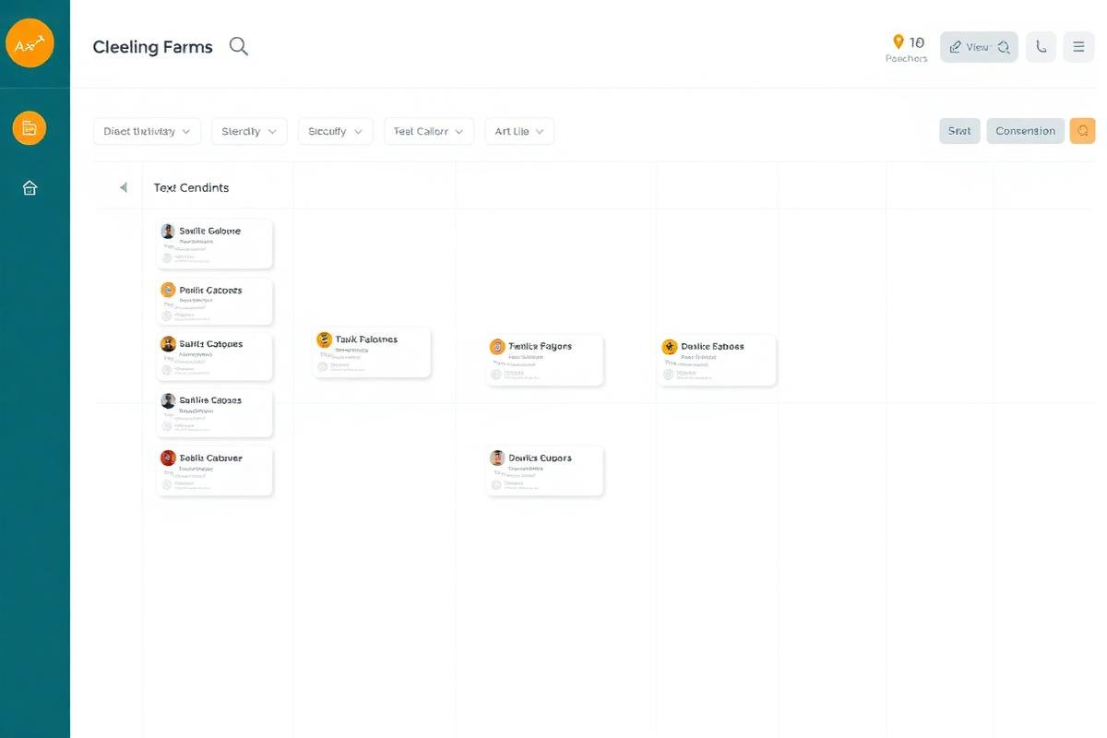
Task: Click the phone icon button in header
Action: point(1042,47)
